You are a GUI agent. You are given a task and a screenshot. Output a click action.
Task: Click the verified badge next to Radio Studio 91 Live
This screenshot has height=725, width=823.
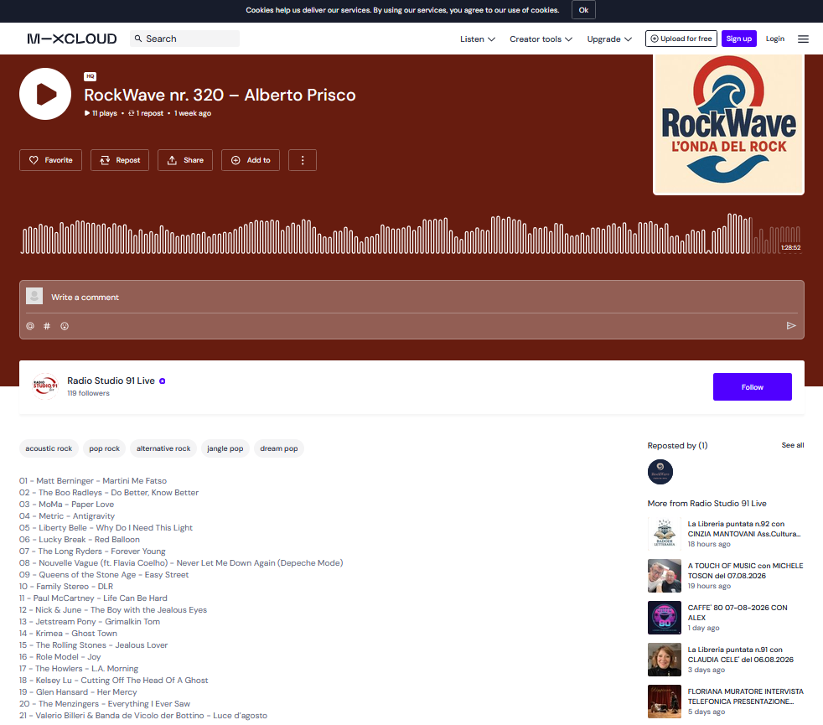[x=163, y=381]
